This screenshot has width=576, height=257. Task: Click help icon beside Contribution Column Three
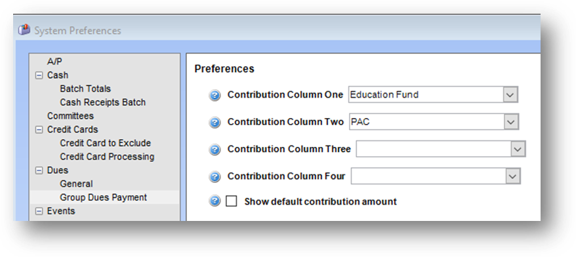coord(215,149)
